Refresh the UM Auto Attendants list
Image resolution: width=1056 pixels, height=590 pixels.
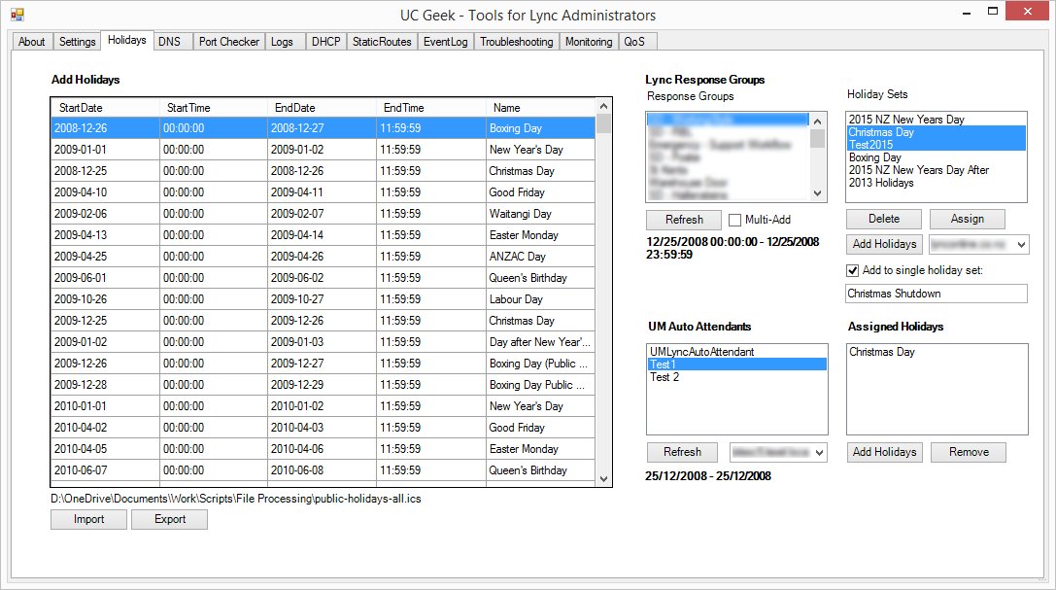[x=682, y=452]
